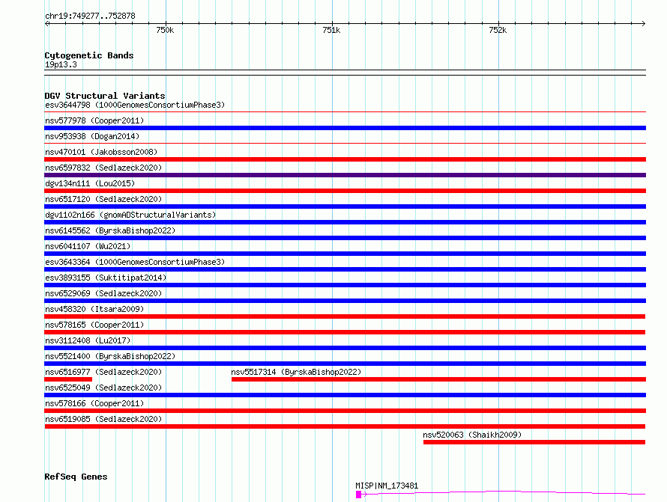Open esv3643364 (1000GenomesConsortiumPhase3) label
The width and height of the screenshot is (667, 502).
coord(135,262)
